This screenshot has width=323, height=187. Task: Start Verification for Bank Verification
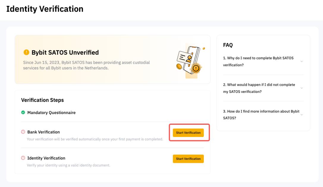coord(188,133)
